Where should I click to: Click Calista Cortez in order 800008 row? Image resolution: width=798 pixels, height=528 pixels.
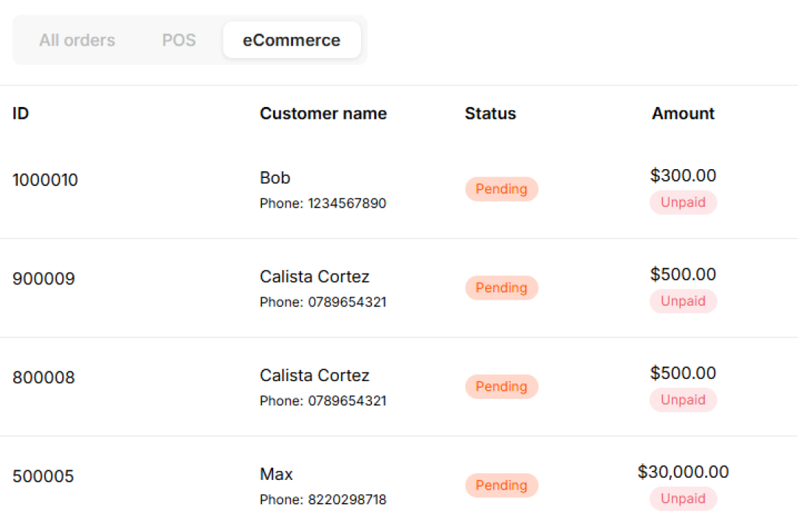[314, 375]
